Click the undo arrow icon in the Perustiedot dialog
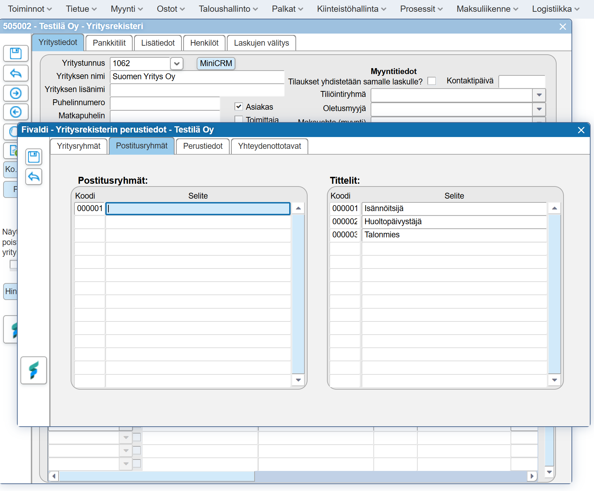The image size is (594, 491). (x=34, y=177)
